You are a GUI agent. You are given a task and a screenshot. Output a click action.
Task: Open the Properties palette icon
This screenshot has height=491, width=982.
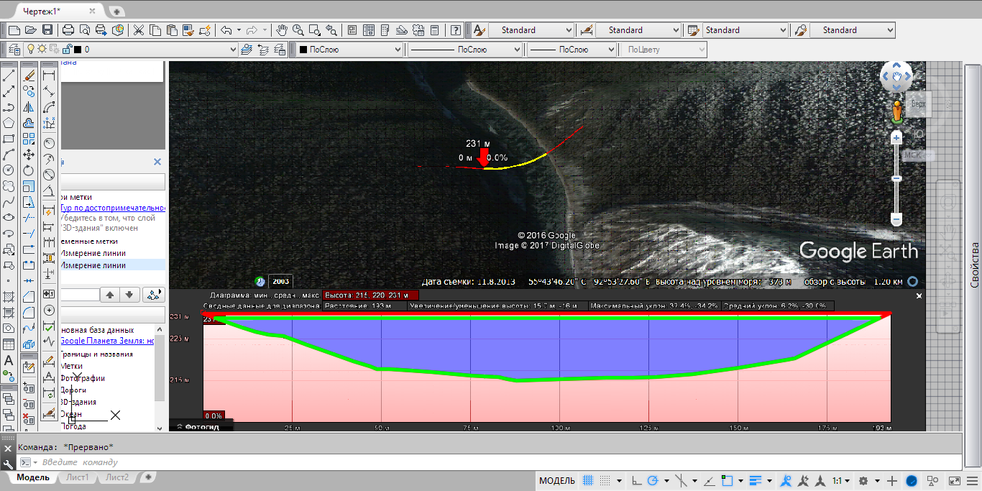(x=352, y=30)
